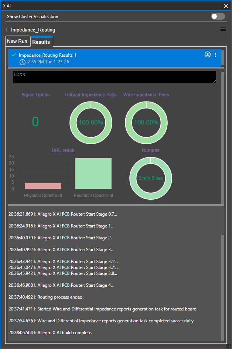232x349 pixels.
Task: Click the Electrical Constraint green bar
Action: tap(93, 174)
